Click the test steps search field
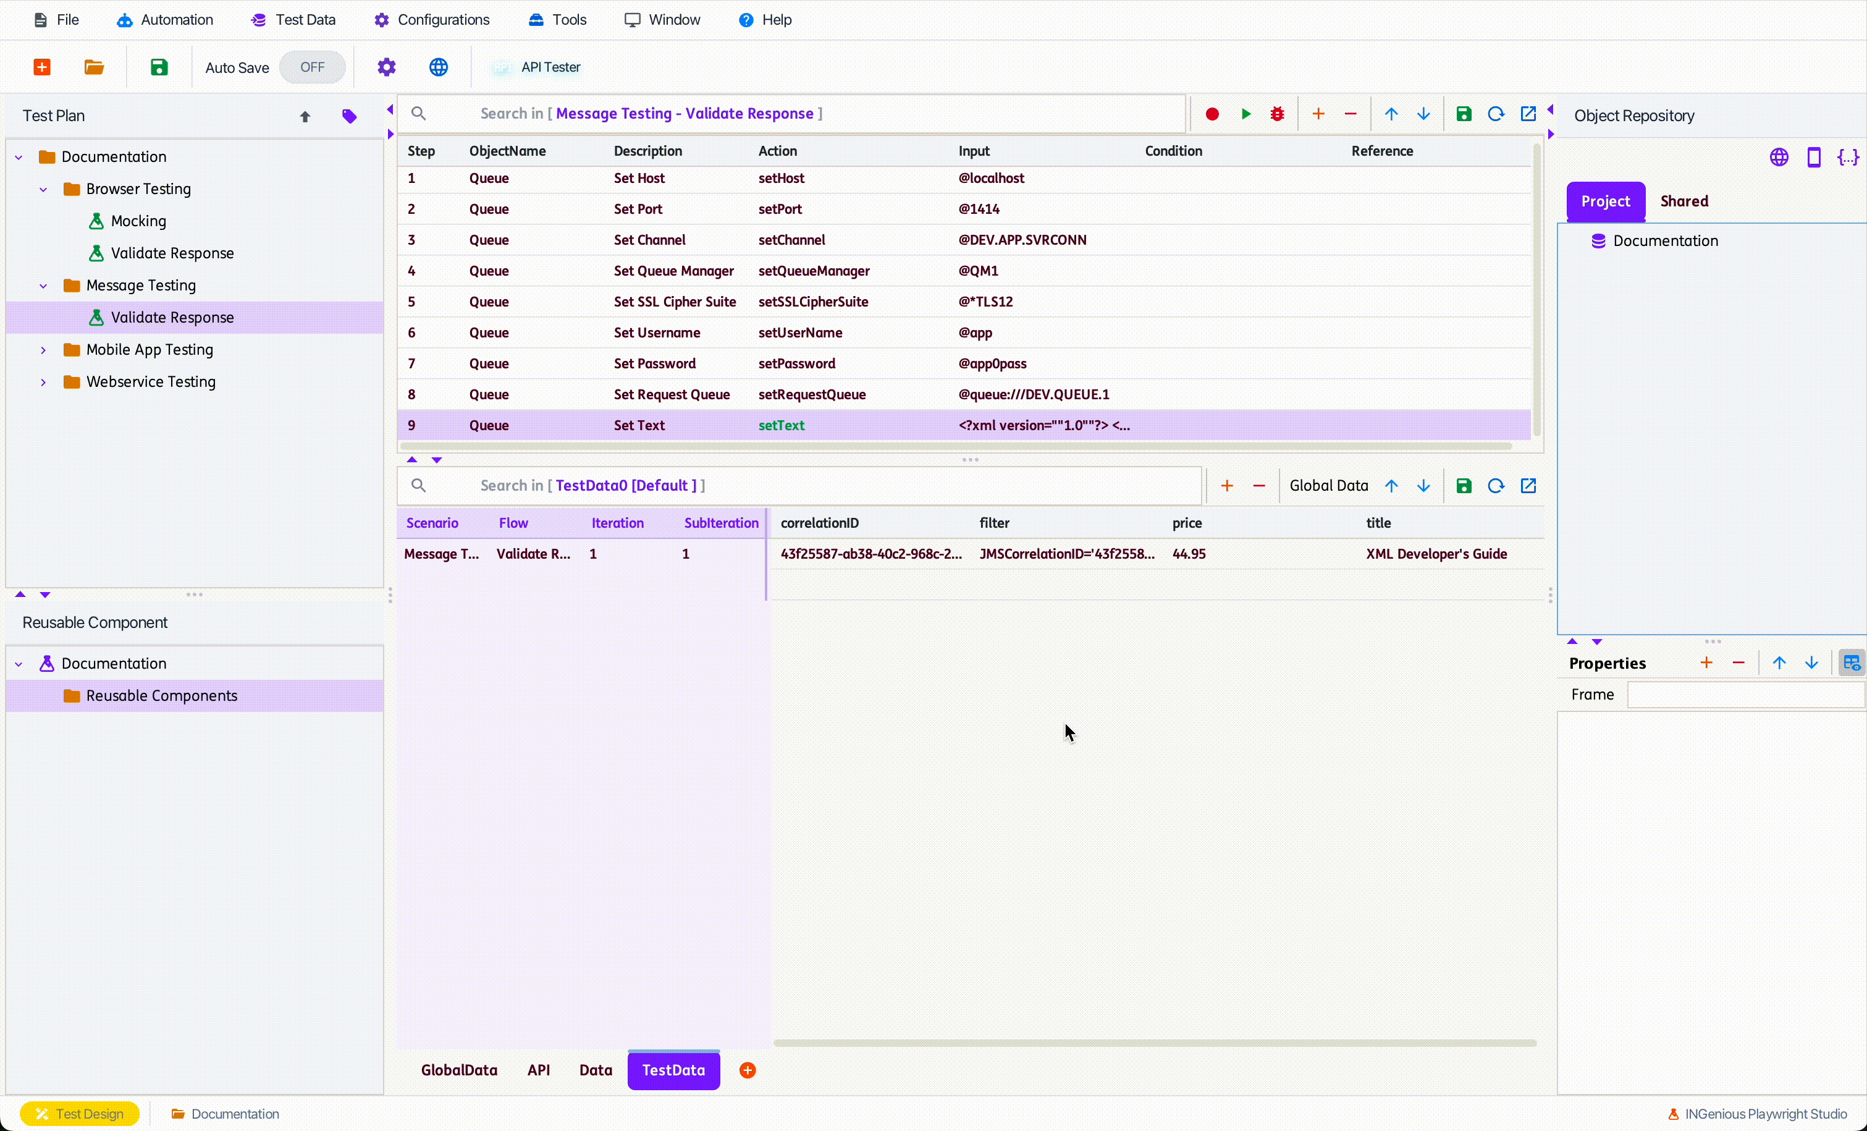Screen dimensions: 1867x1131 792,114
